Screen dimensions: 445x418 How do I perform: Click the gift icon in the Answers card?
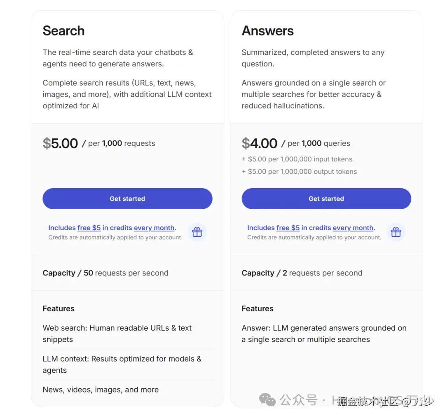[396, 232]
